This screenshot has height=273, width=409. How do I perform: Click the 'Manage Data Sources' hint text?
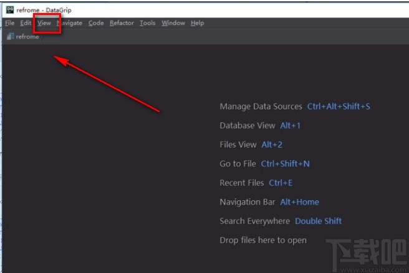[x=261, y=106]
